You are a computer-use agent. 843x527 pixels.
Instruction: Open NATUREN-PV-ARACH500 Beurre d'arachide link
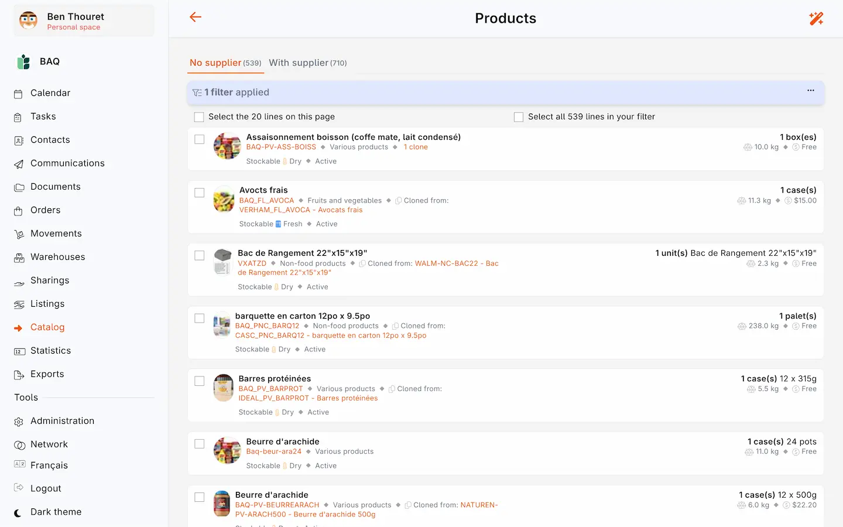[x=366, y=509]
